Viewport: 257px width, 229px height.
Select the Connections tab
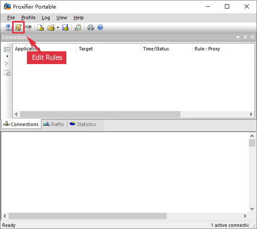pyautogui.click(x=21, y=124)
